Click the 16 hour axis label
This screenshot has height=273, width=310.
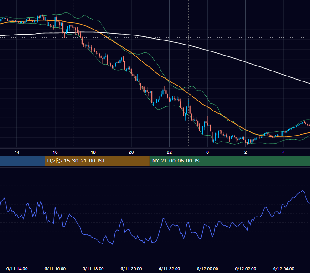click(x=55, y=152)
